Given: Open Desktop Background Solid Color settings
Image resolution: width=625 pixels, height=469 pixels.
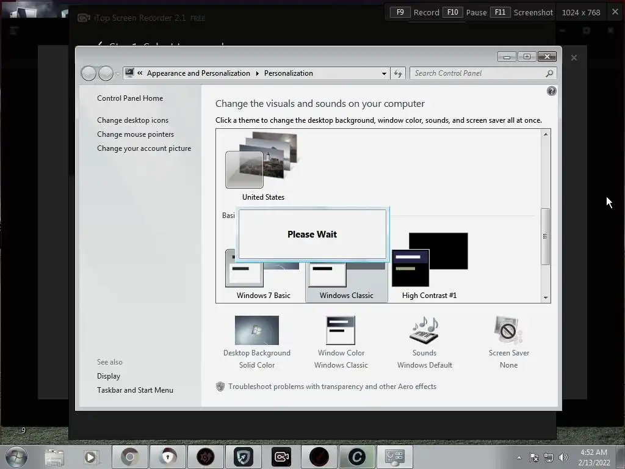Looking at the screenshot, I should (257, 342).
